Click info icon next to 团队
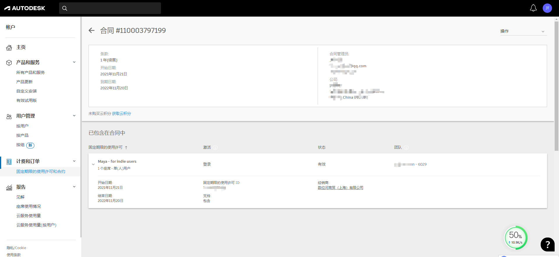 coord(406,148)
